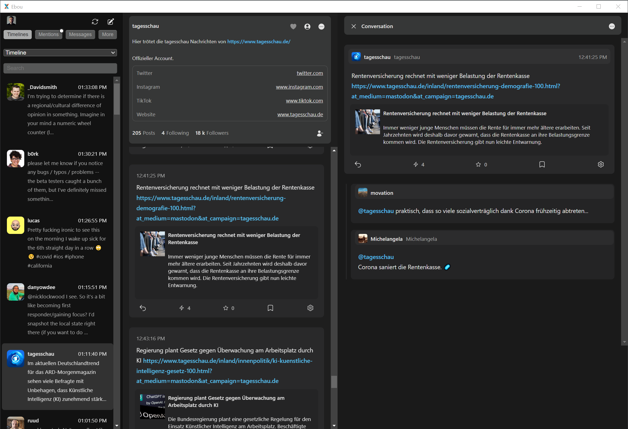Toggle bookmark on the 12:41:25 PM middle post
The width and height of the screenshot is (628, 429).
tap(270, 308)
